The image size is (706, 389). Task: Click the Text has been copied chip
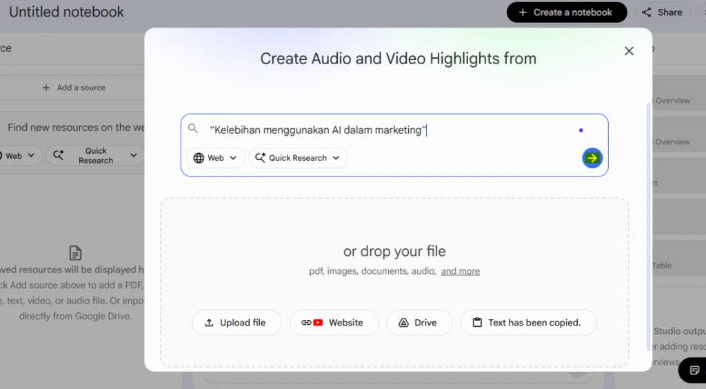528,323
